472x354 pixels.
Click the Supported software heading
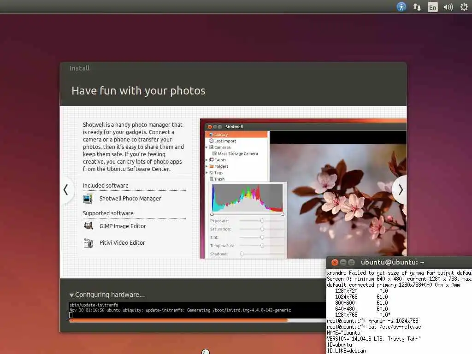point(108,213)
